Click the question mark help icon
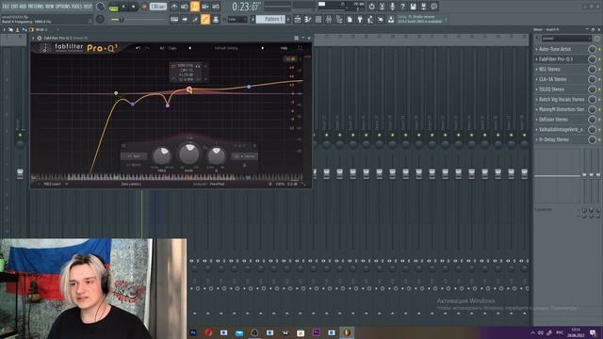This screenshot has height=339, width=603. (402, 7)
